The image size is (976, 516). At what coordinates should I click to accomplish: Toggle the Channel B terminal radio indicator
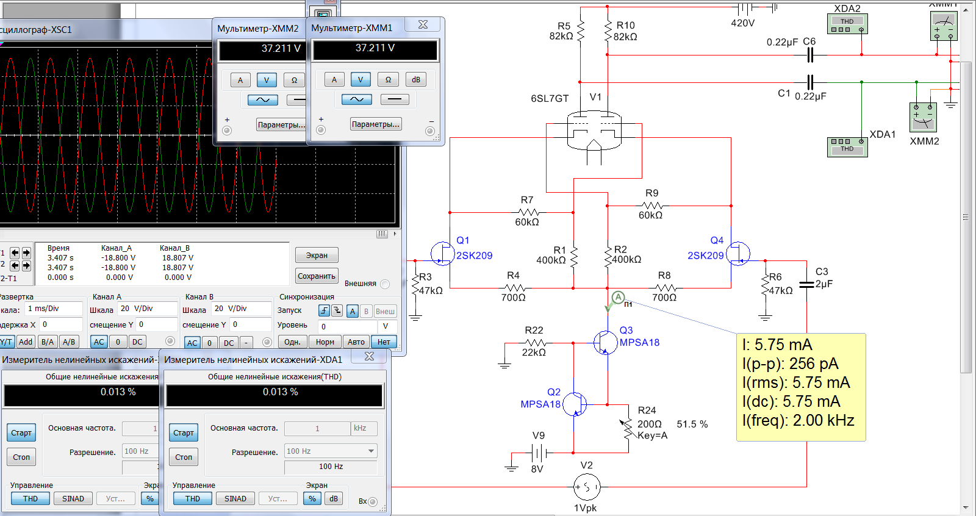coord(267,342)
